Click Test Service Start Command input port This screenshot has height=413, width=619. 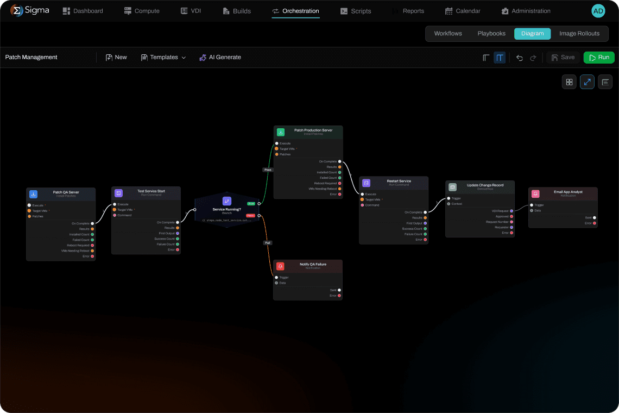click(x=115, y=215)
